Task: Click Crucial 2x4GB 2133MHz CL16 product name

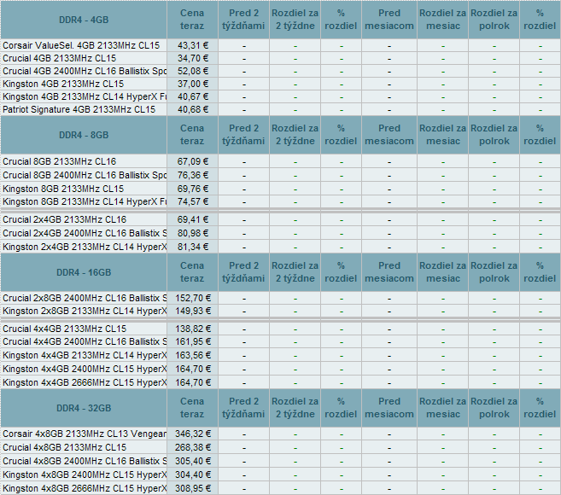Action: 64,219
